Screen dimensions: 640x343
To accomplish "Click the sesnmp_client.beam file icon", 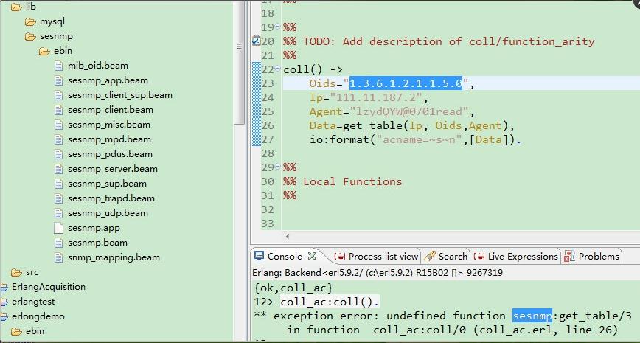I will [x=59, y=110].
